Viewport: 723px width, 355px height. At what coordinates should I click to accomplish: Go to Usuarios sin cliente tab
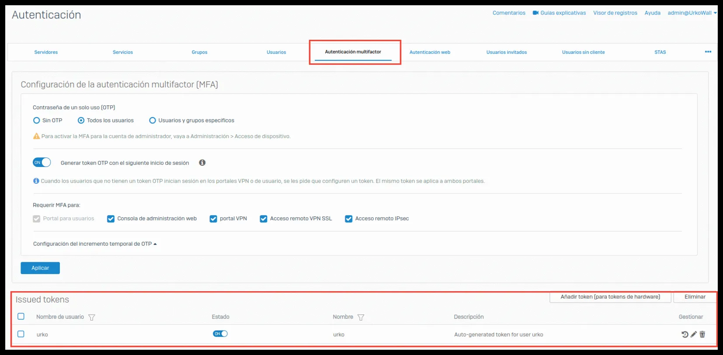584,52
